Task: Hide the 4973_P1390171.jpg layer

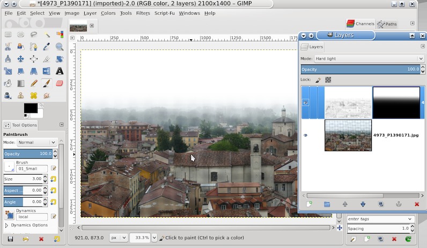Action: coord(306,135)
